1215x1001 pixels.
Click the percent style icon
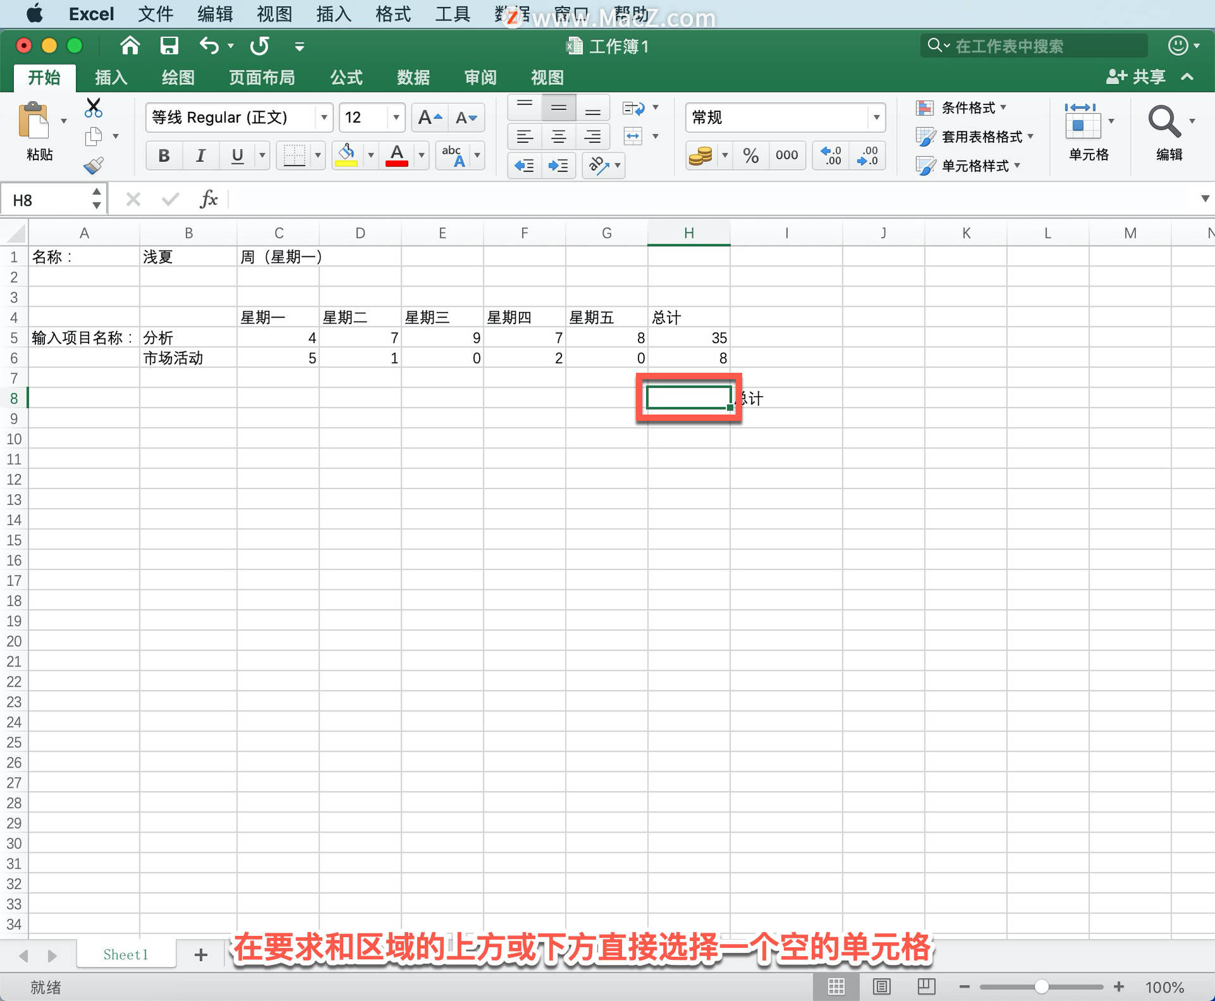[751, 155]
